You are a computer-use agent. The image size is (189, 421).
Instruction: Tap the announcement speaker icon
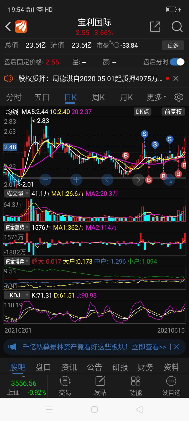[x=8, y=78]
